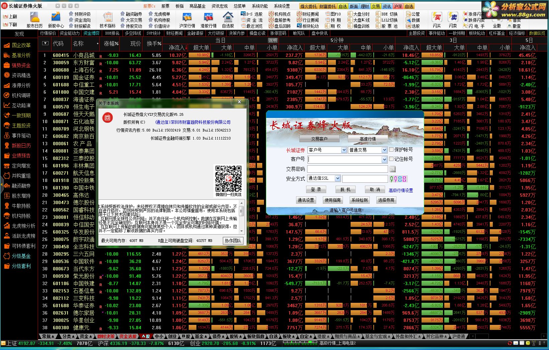
Task: Switch to the 数据纵览 tab
Action: click(x=537, y=33)
